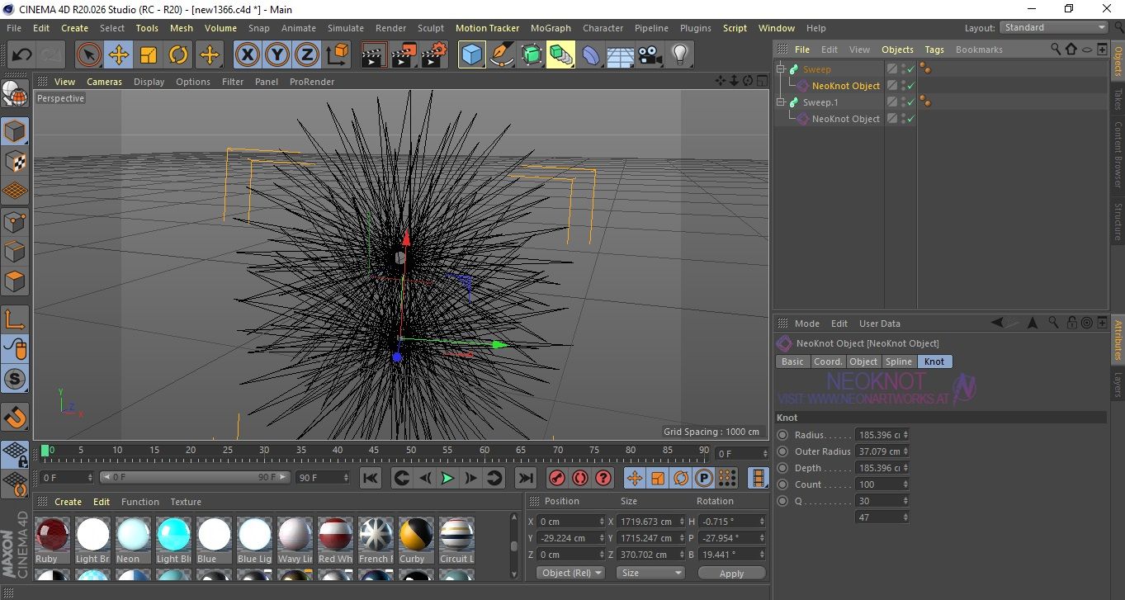1125x600 pixels.
Task: Open the Object (Rel) coordinate dropdown
Action: 570,573
